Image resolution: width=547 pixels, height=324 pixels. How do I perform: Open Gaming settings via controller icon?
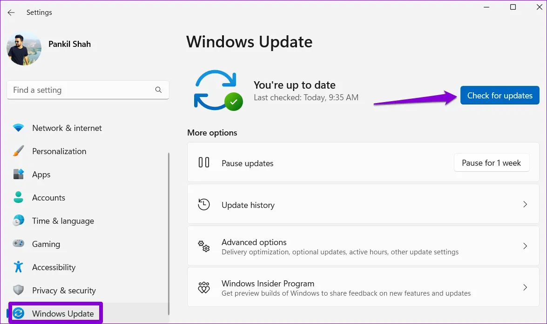[18, 244]
